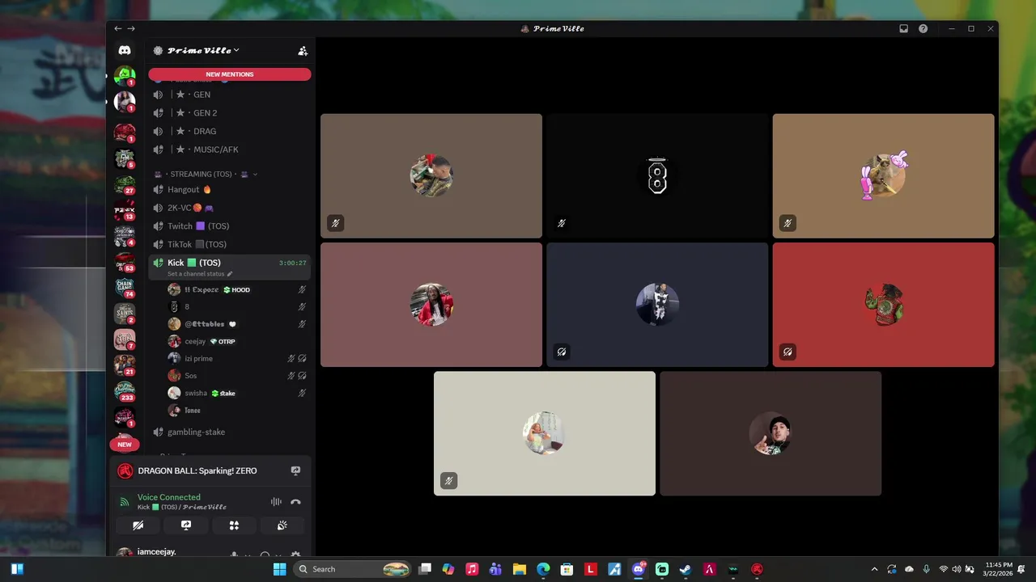Select user ceejay in voice list
Viewport: 1036px width, 582px height.
tap(238, 341)
